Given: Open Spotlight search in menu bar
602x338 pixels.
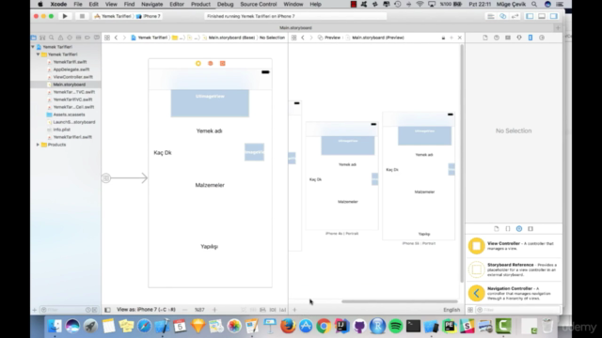Looking at the screenshot, I should pos(534,4).
